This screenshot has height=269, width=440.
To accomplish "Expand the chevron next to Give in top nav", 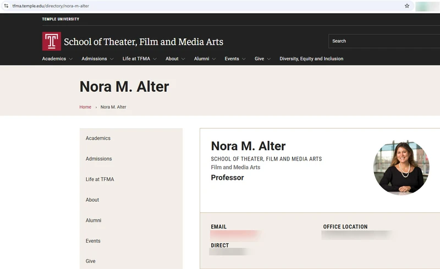I will (x=269, y=59).
